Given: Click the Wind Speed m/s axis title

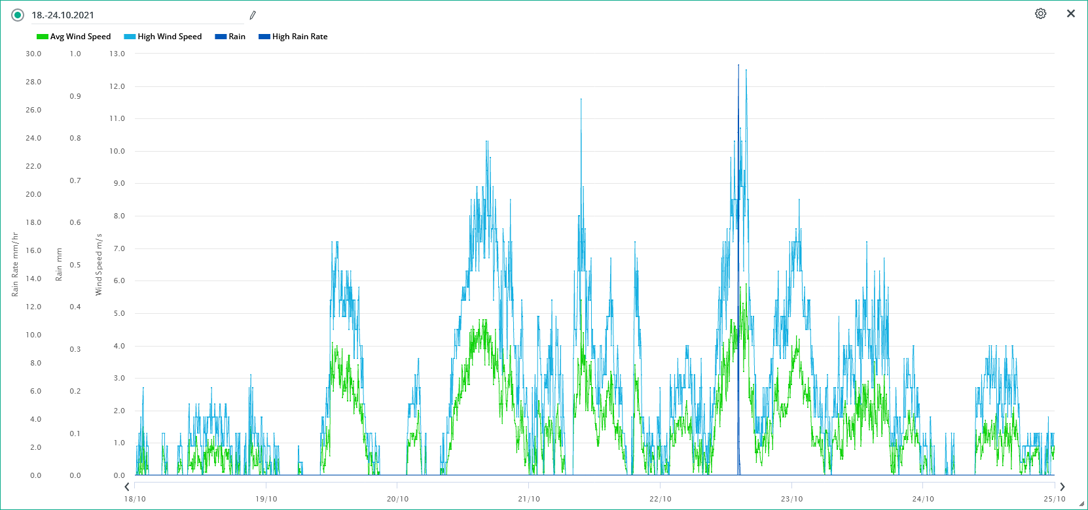Looking at the screenshot, I should 99,264.
